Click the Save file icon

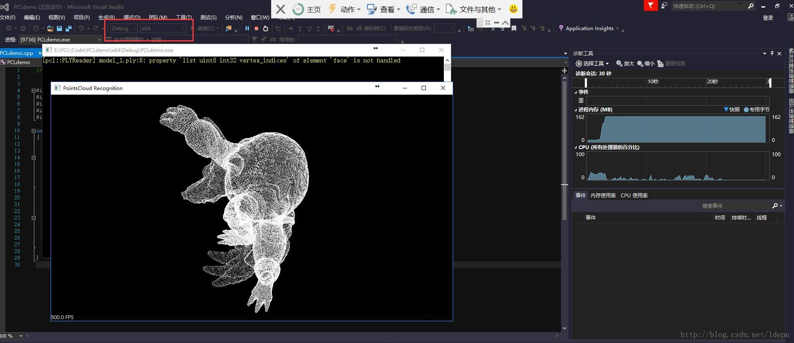point(59,28)
